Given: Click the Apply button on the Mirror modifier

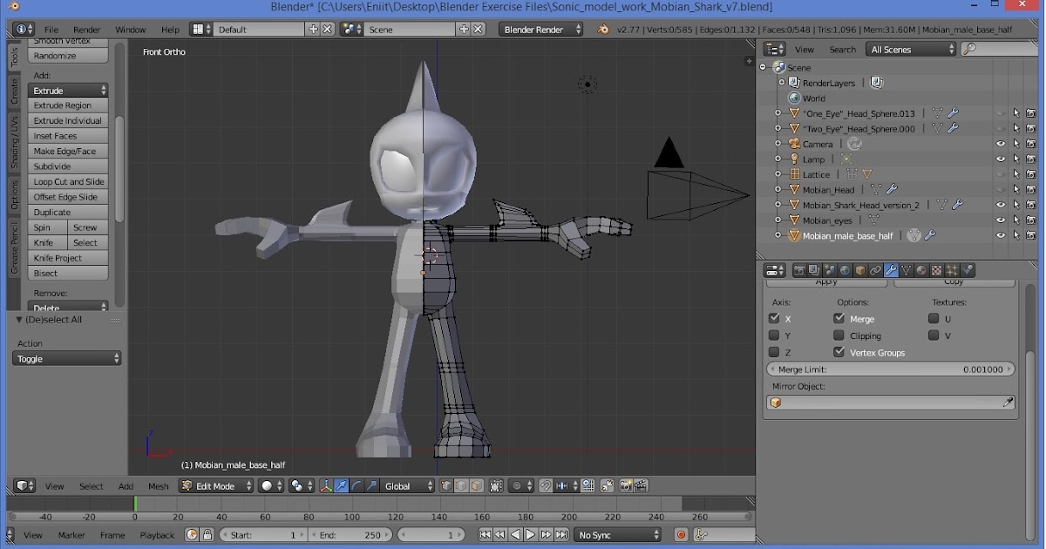Looking at the screenshot, I should click(x=826, y=281).
